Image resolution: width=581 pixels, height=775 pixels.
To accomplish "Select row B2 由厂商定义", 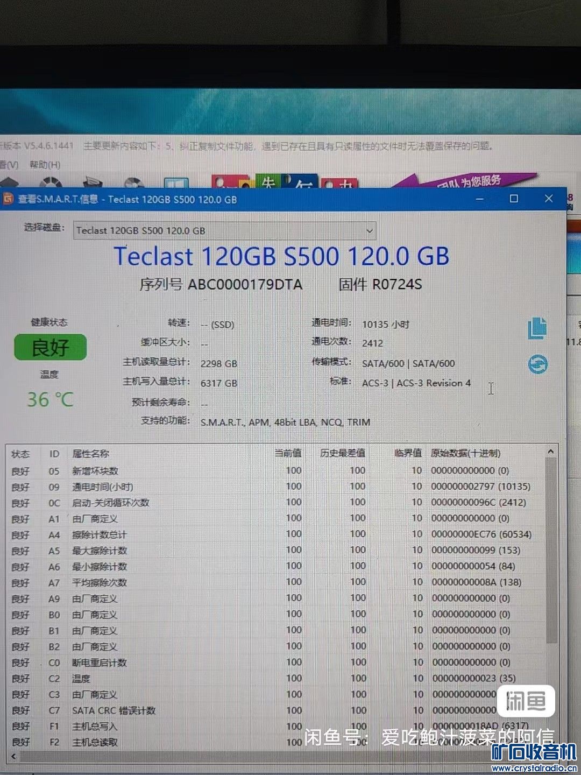I will pos(276,646).
